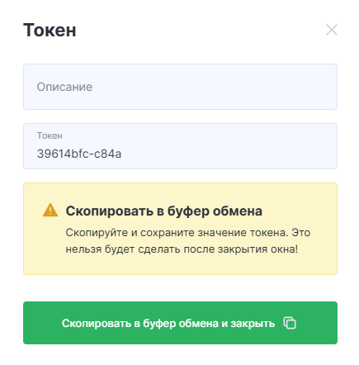This screenshot has width=359, height=365.
Task: Click Скопировать в буфер обмена и закрыть button
Action: tap(180, 323)
